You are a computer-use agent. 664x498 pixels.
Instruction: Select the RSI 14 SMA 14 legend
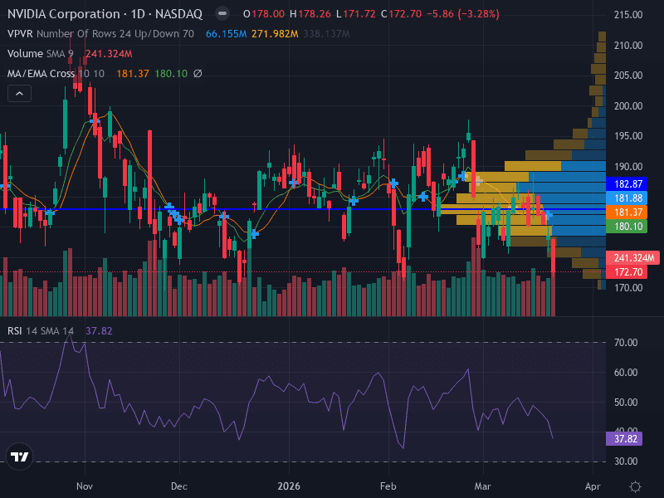click(40, 330)
